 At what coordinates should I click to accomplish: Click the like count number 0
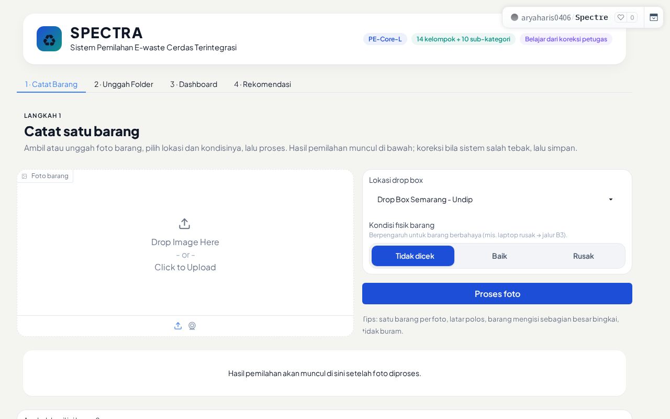[632, 17]
